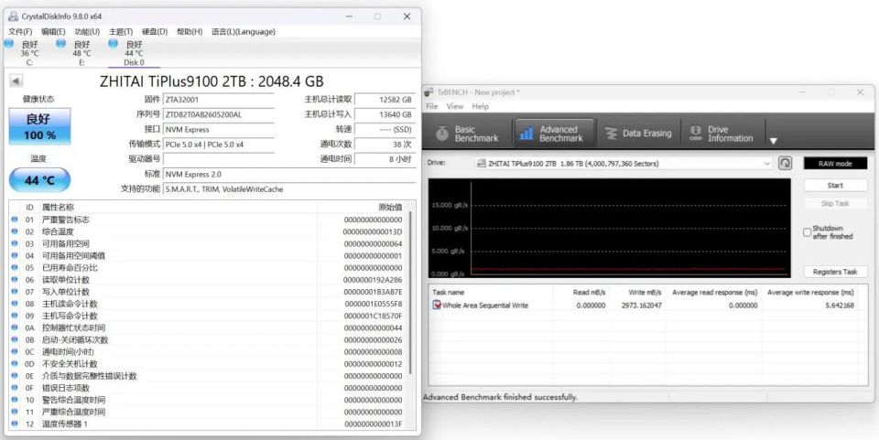
Task: Click the Start benchmark button
Action: (835, 186)
